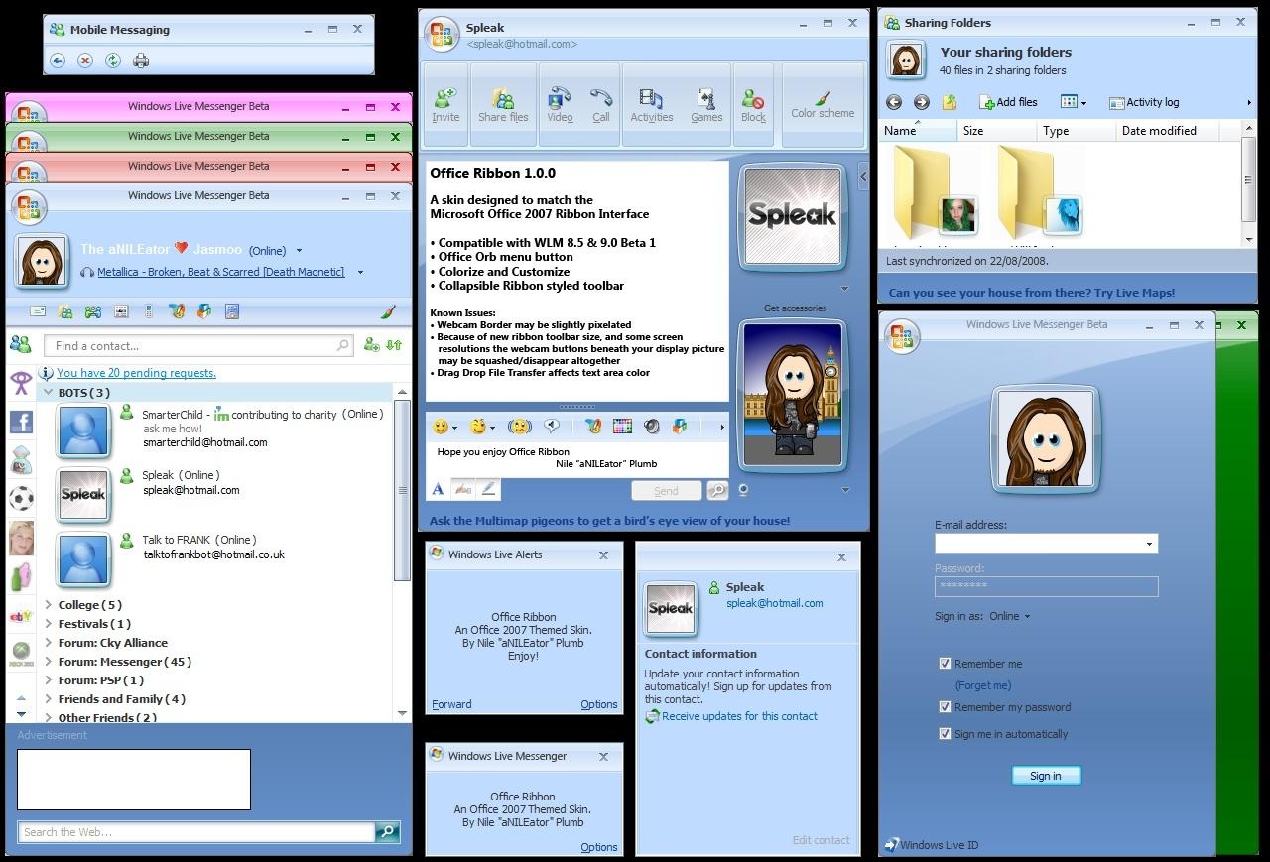Screen dimensions: 1270x862
Task: Click the add a contact icon
Action: point(371,345)
